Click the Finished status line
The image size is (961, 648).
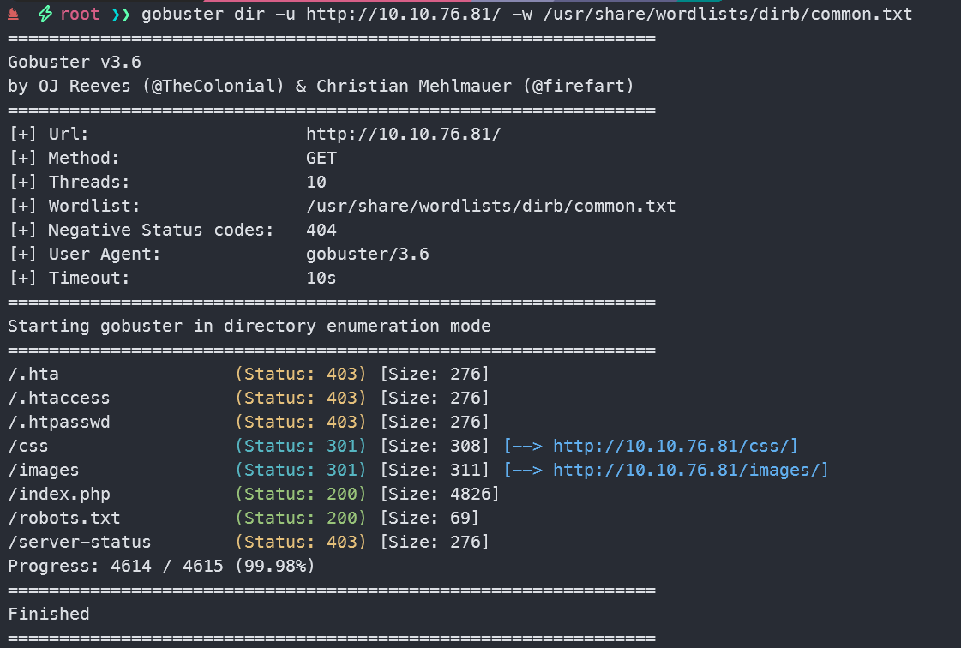tap(49, 614)
